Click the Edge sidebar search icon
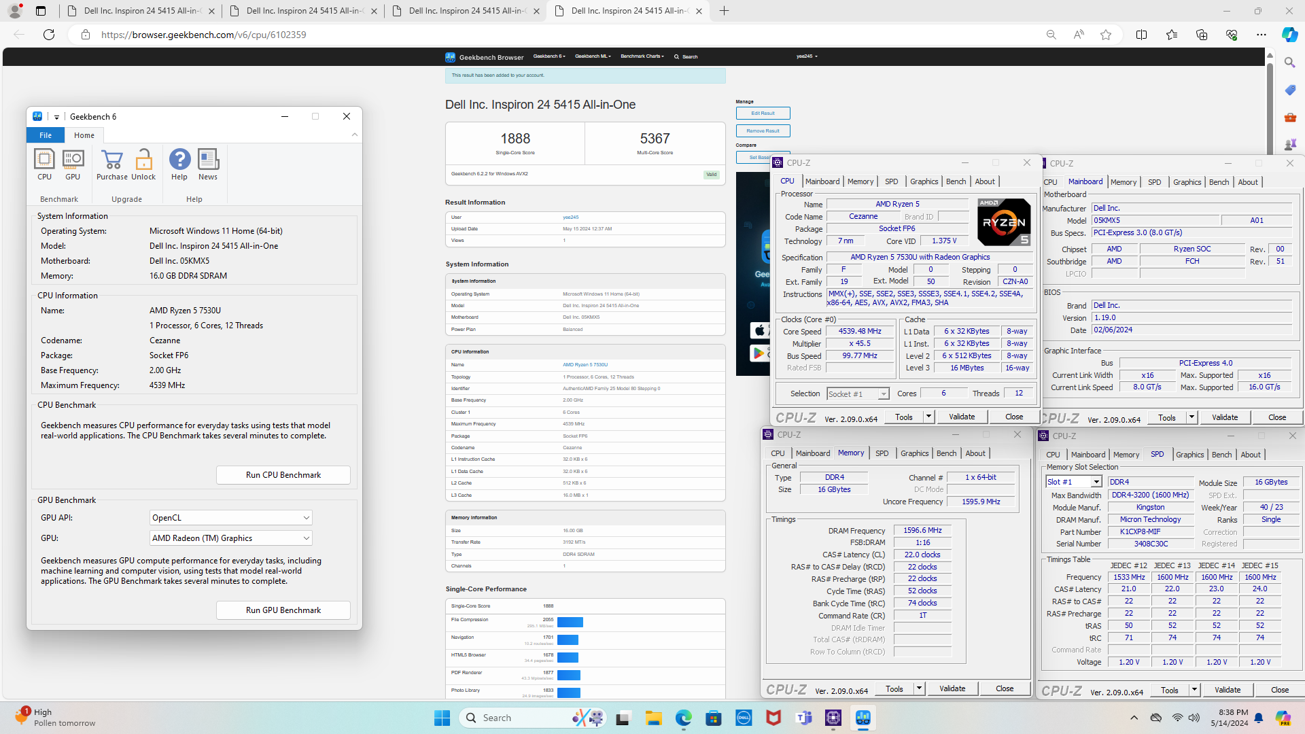 1290,63
